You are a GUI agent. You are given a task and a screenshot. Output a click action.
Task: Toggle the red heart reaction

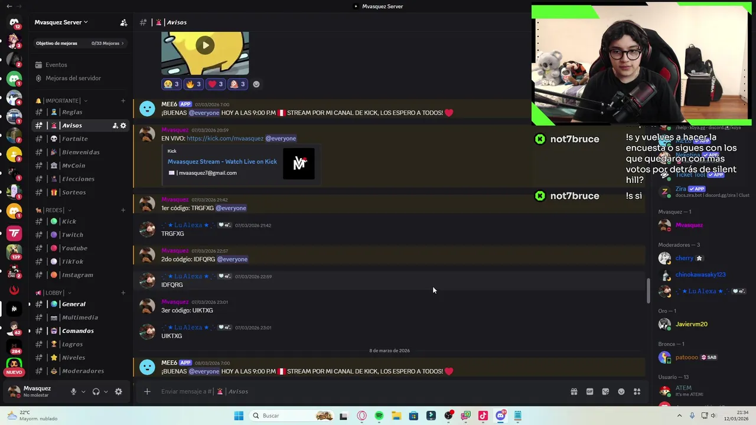[216, 84]
